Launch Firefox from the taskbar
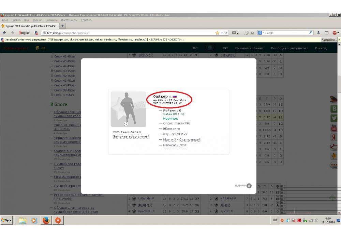341x238 pixels. [x=46, y=220]
